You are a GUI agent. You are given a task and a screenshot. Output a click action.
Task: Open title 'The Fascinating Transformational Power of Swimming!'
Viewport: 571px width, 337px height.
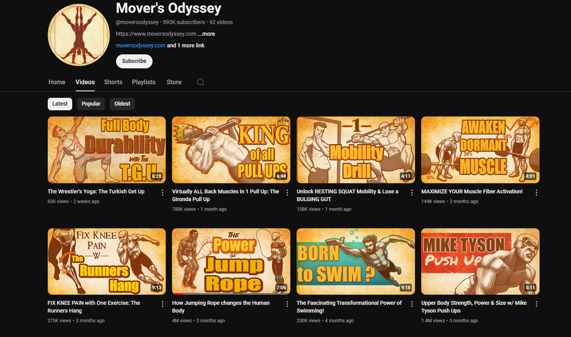[x=349, y=307]
